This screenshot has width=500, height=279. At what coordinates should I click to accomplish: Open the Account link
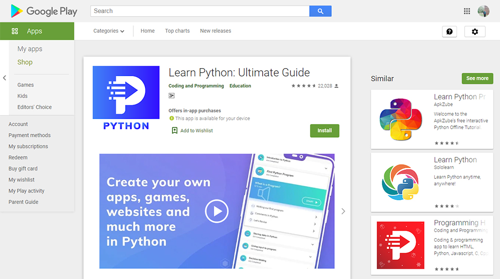[x=18, y=124]
